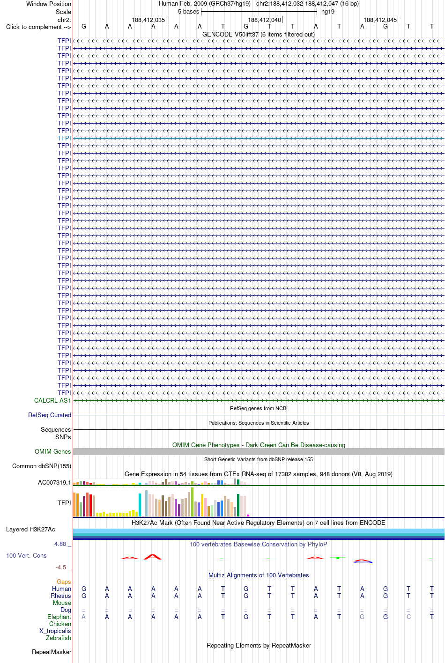Click the layered blue H3K27Ac signal band
The height and width of the screenshot is (663, 445).
(x=259, y=534)
